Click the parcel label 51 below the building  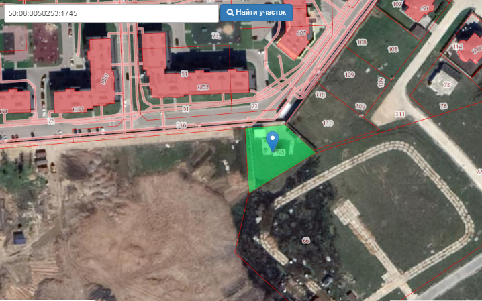tap(185, 109)
